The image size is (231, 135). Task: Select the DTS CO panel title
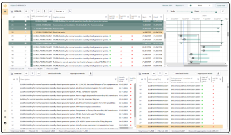(18, 11)
